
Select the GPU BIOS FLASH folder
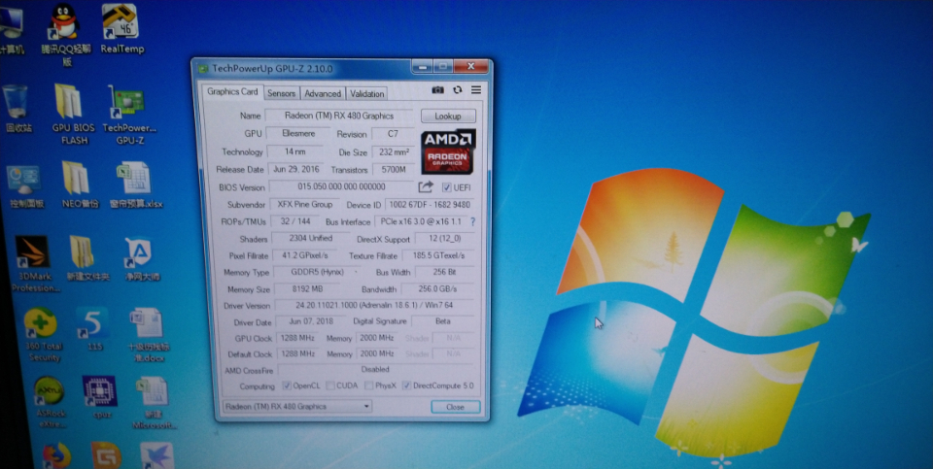click(71, 115)
